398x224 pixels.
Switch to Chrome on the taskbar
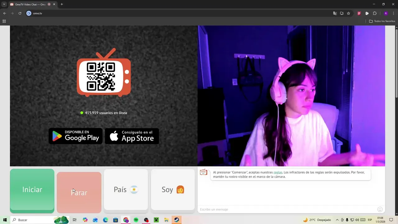(x=126, y=220)
